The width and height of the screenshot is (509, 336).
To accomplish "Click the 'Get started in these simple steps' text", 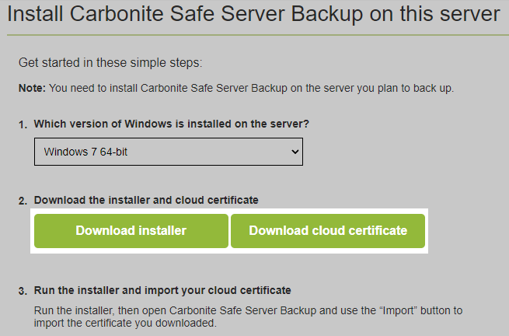I will point(110,63).
